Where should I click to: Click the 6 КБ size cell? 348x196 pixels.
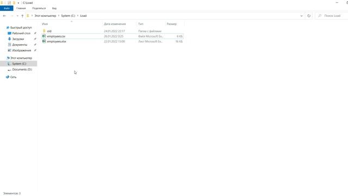pos(179,36)
